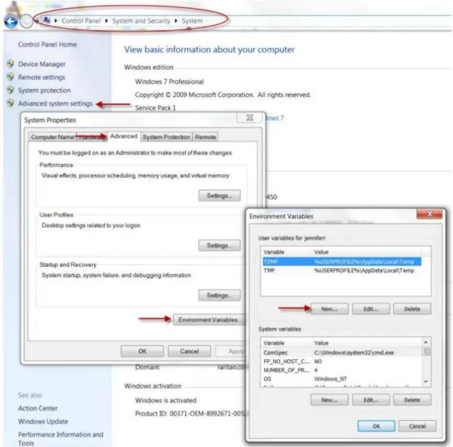453x447 pixels.
Task: Open Action Center link
Action: [38, 408]
